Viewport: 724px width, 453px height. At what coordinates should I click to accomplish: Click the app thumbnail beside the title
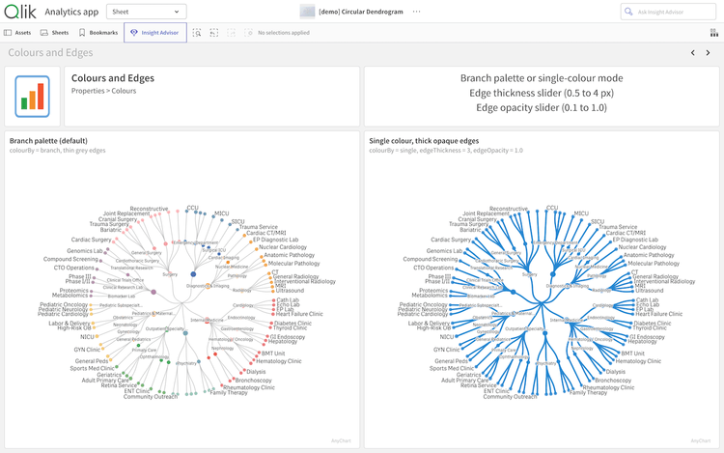click(307, 12)
